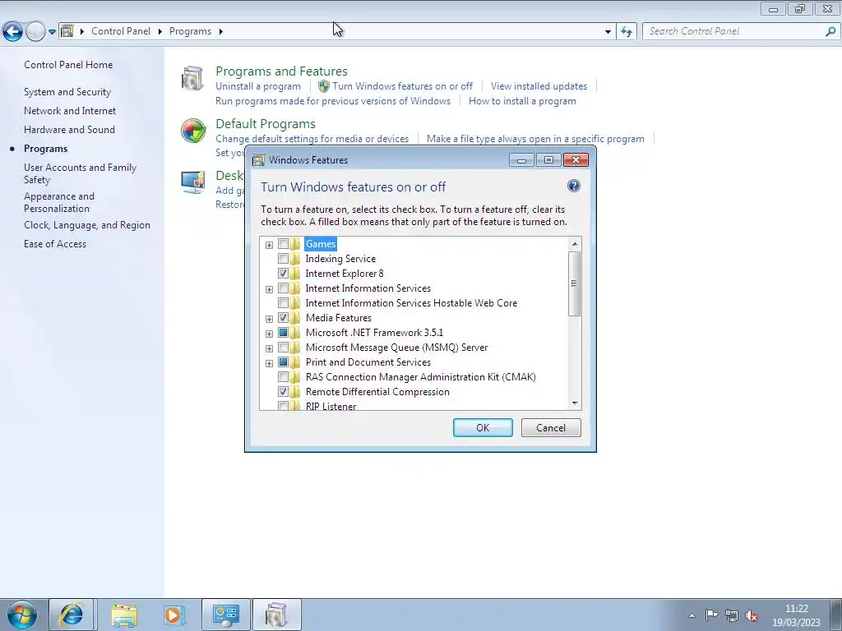Click the Games folder icon
Image resolution: width=842 pixels, height=631 pixels.
pyautogui.click(x=295, y=243)
